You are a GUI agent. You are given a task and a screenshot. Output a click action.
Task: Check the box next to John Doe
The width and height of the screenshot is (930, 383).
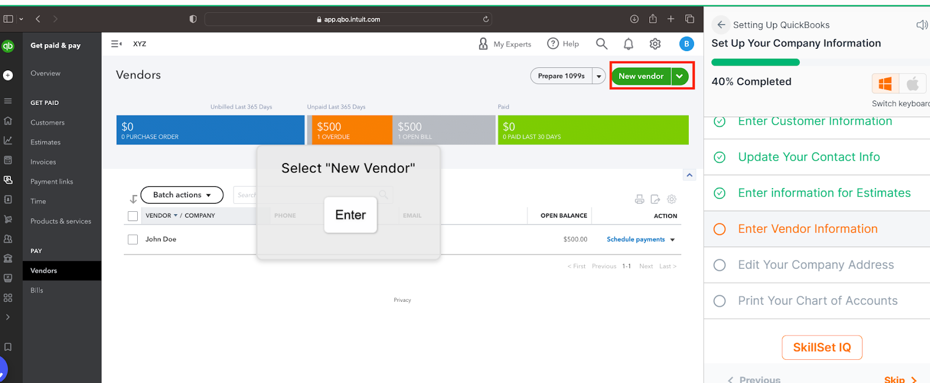point(133,239)
